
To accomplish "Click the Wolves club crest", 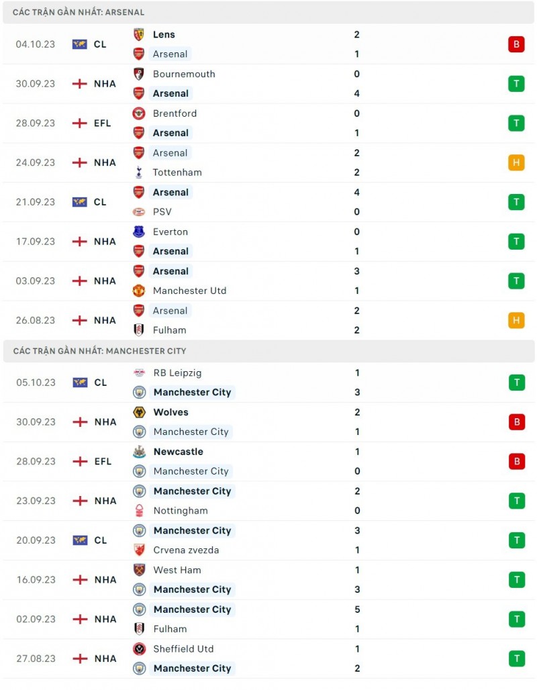I will click(x=139, y=412).
